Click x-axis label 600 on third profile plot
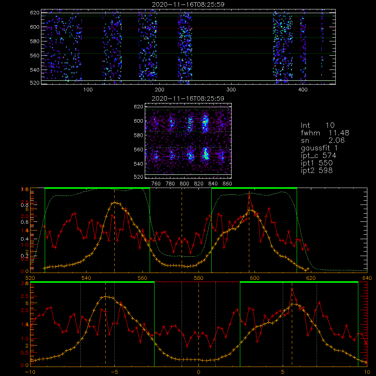This screenshot has height=376, width=376. [x=255, y=278]
